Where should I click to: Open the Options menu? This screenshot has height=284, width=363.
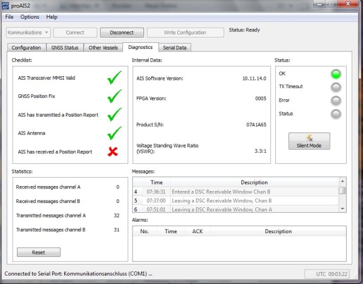30,17
